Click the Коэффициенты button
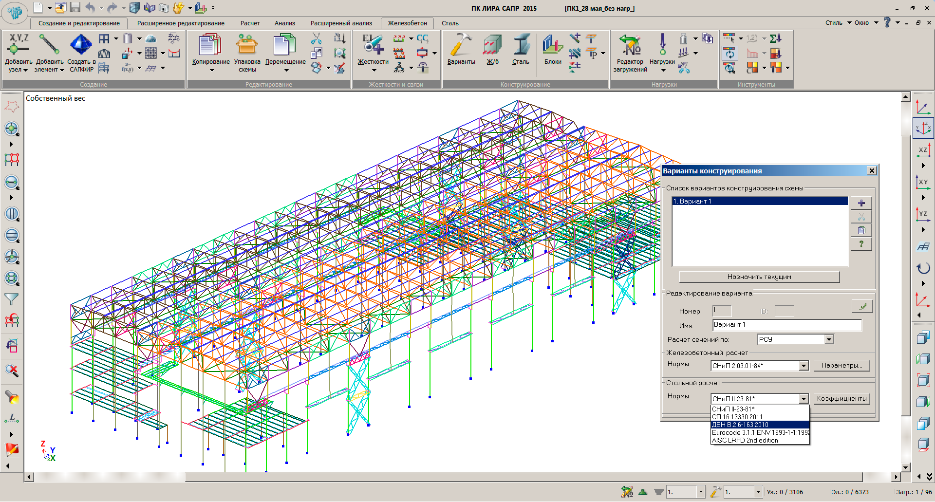This screenshot has height=502, width=935. (x=841, y=399)
